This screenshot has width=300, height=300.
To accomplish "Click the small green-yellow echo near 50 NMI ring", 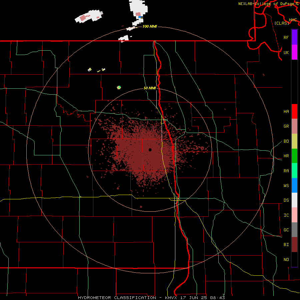I will point(119,87).
